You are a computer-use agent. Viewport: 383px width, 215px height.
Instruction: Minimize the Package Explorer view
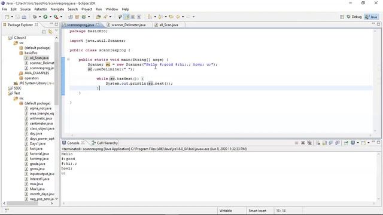[51, 24]
